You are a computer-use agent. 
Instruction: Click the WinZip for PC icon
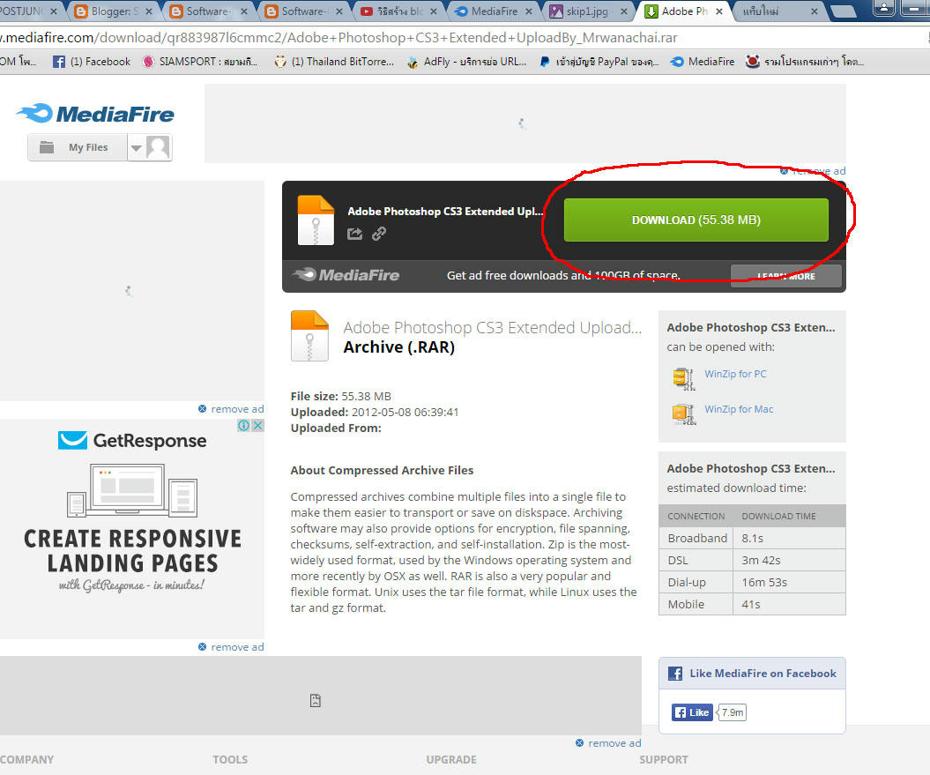[683, 378]
